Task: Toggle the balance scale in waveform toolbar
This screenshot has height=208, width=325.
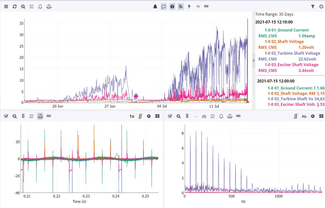Action: coord(40,116)
